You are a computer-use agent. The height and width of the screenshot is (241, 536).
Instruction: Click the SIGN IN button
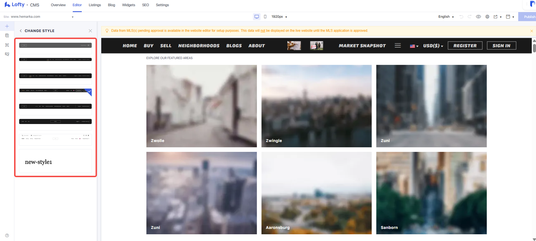(502, 46)
